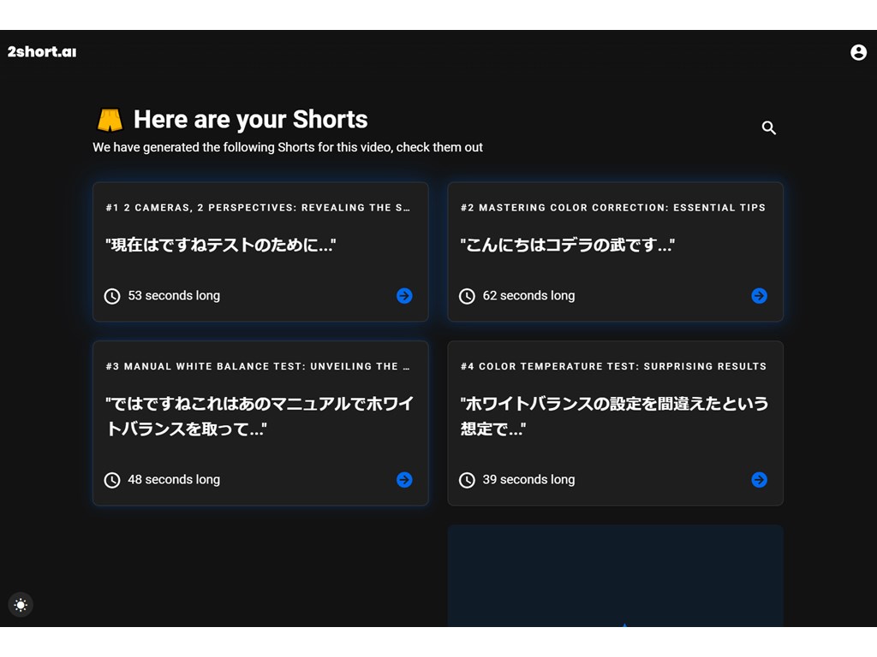Click the partially visible card at bottom
877x657 pixels.
(x=615, y=576)
